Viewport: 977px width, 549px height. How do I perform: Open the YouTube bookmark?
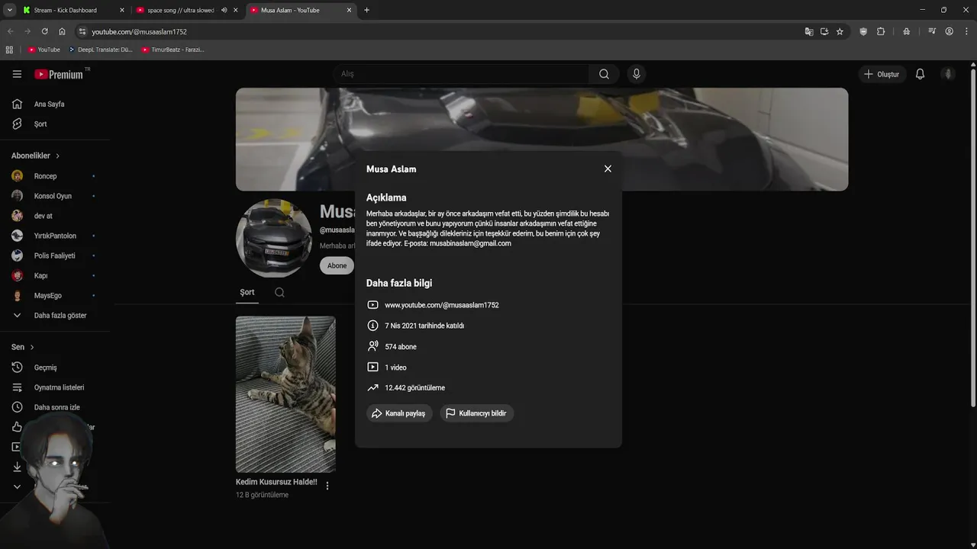(44, 50)
